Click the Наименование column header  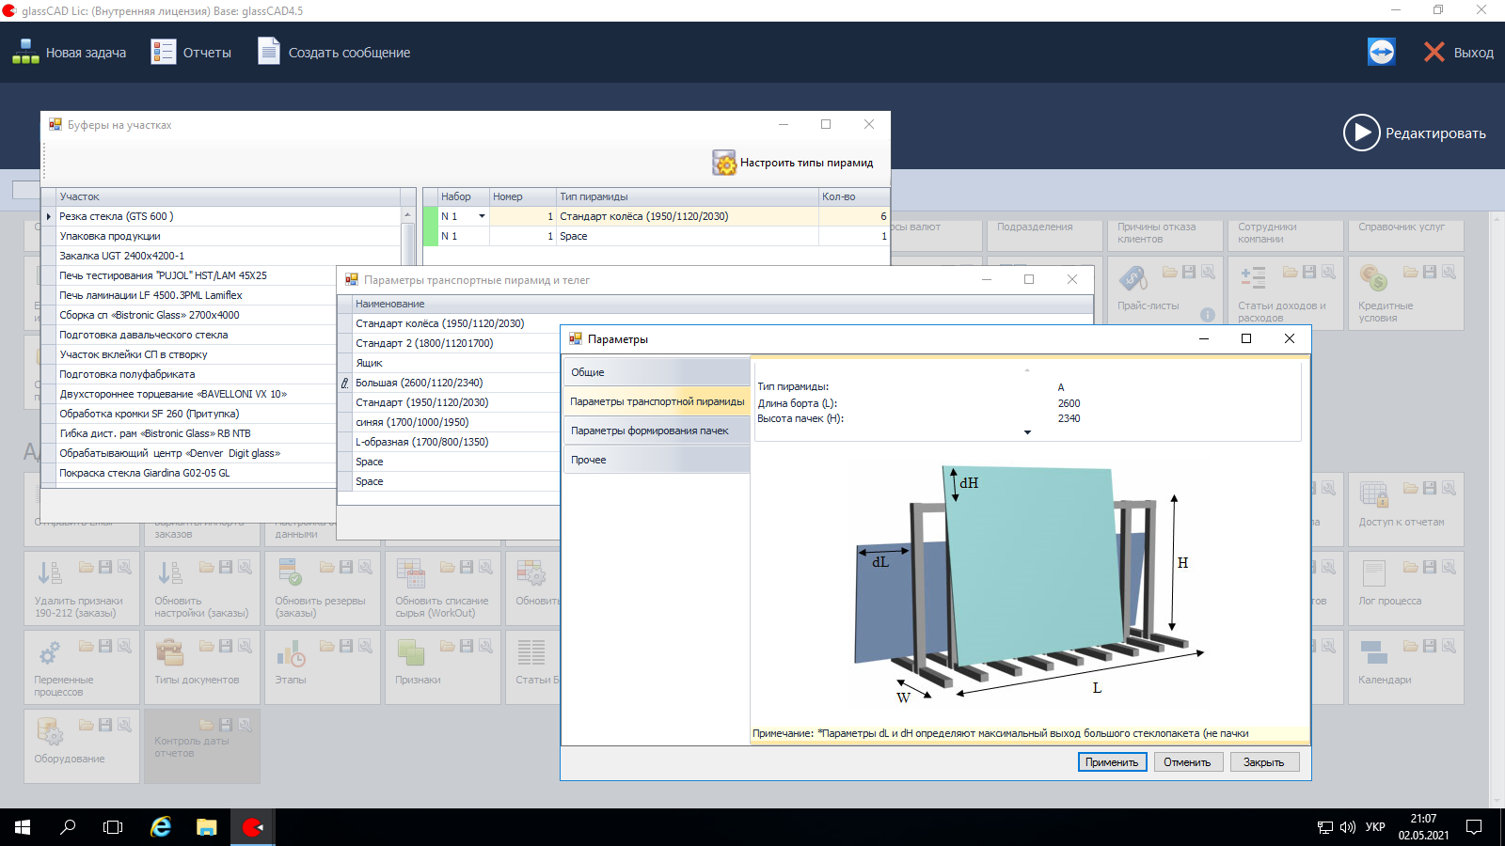[x=722, y=304]
